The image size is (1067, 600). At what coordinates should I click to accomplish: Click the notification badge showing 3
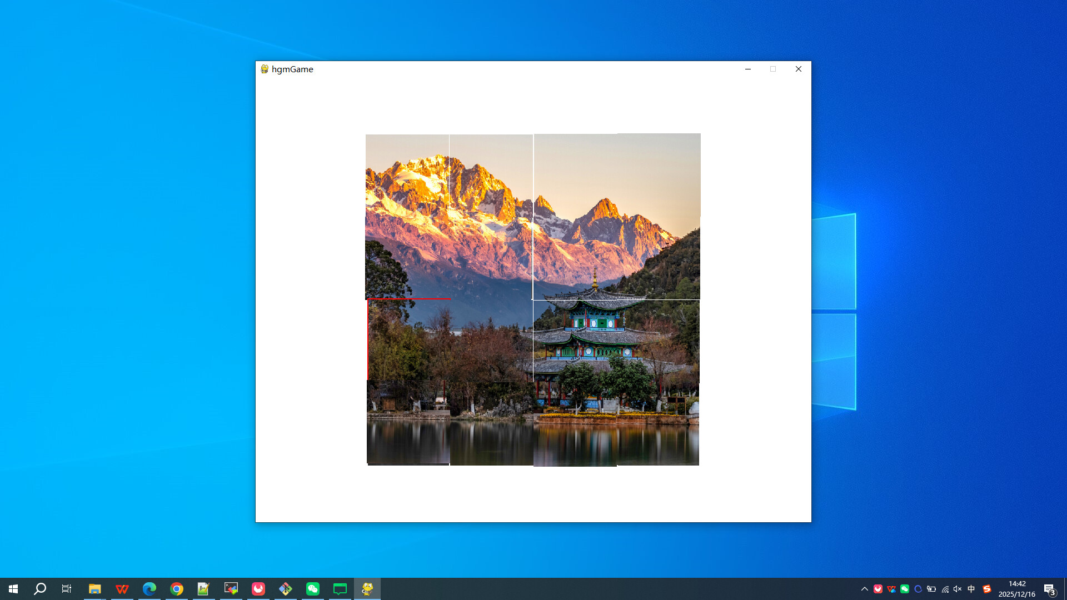click(x=1054, y=592)
